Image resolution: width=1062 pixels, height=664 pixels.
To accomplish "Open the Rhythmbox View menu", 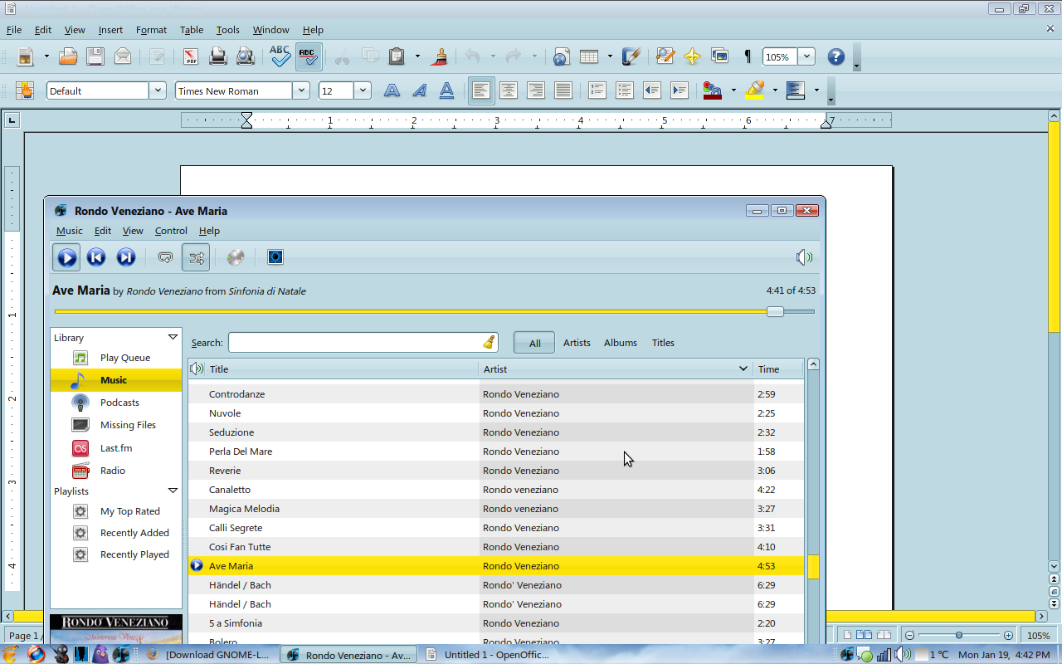I will click(133, 231).
